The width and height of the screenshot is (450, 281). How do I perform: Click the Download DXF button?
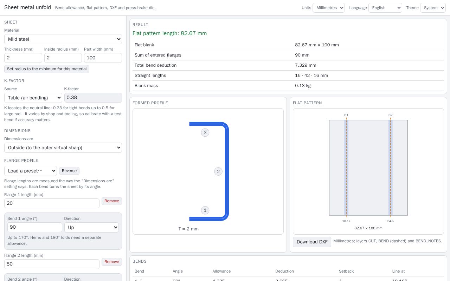312,242
